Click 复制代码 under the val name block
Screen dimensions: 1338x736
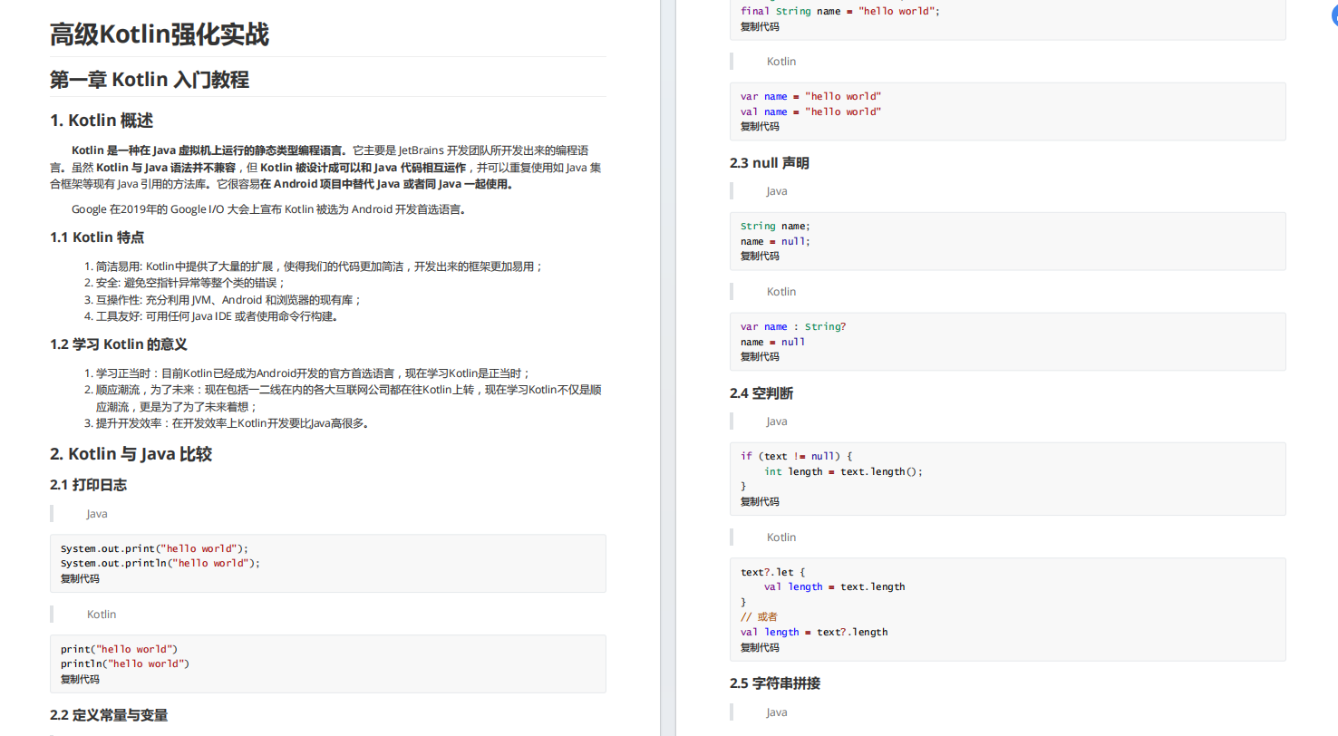tap(760, 126)
